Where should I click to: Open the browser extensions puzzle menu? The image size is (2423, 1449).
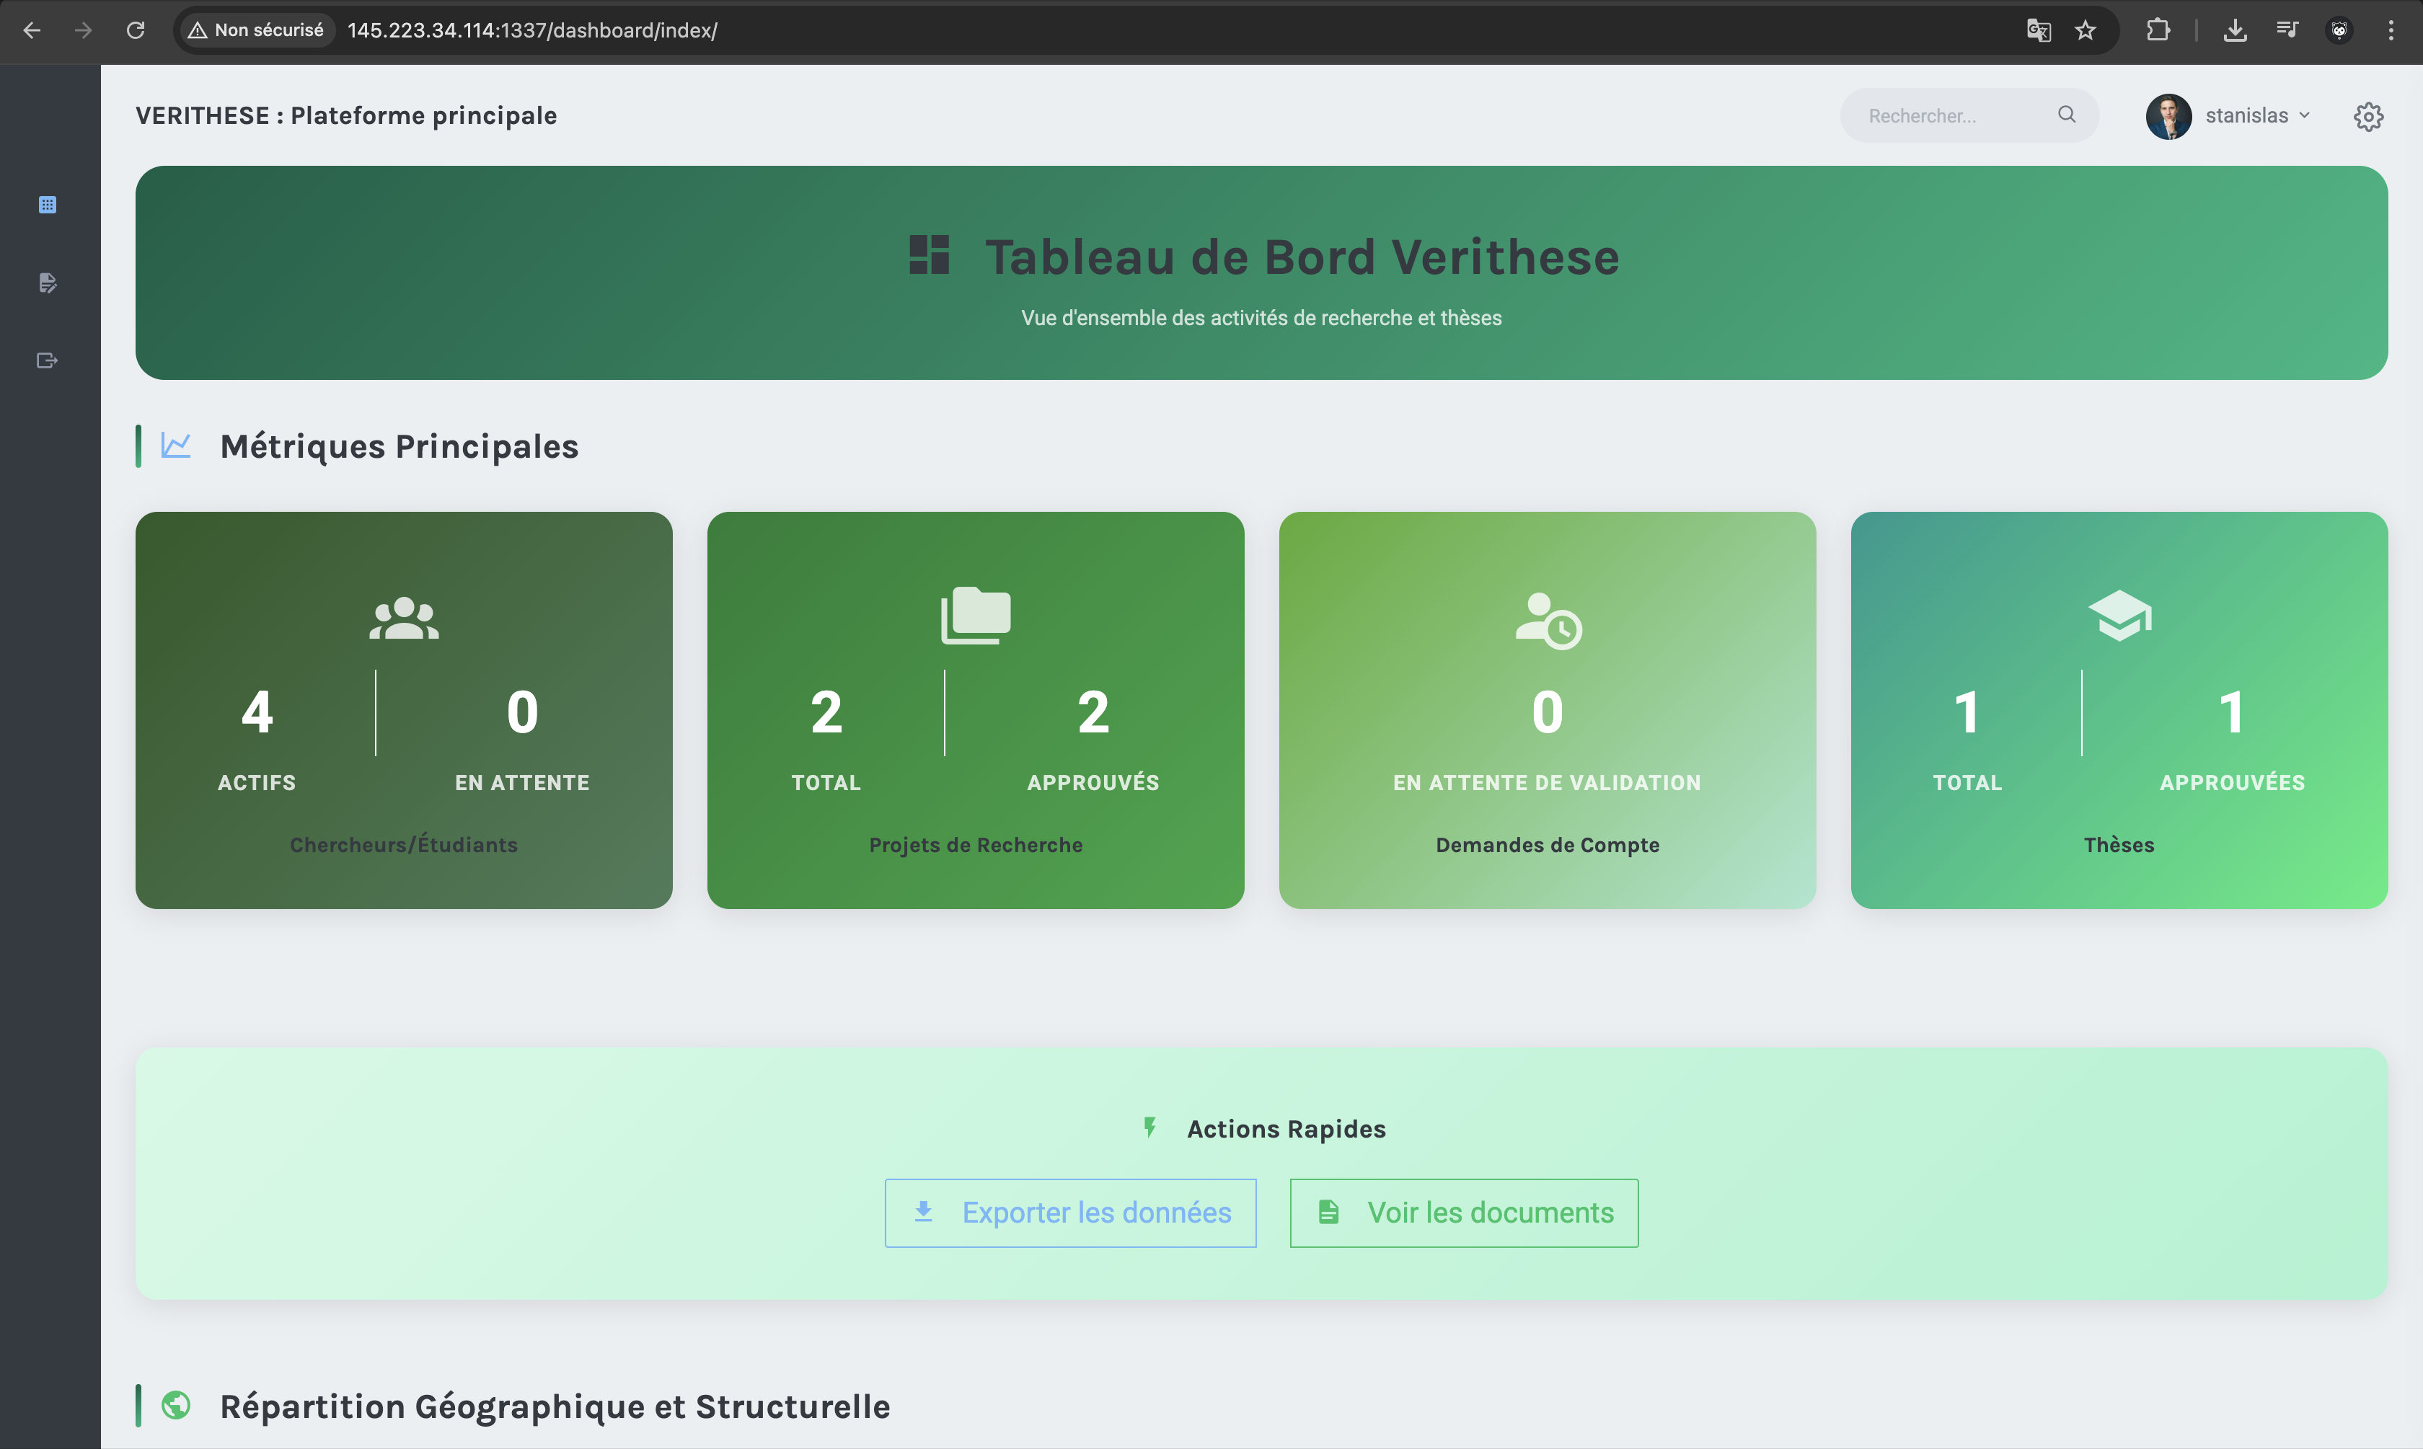pyautogui.click(x=2159, y=30)
